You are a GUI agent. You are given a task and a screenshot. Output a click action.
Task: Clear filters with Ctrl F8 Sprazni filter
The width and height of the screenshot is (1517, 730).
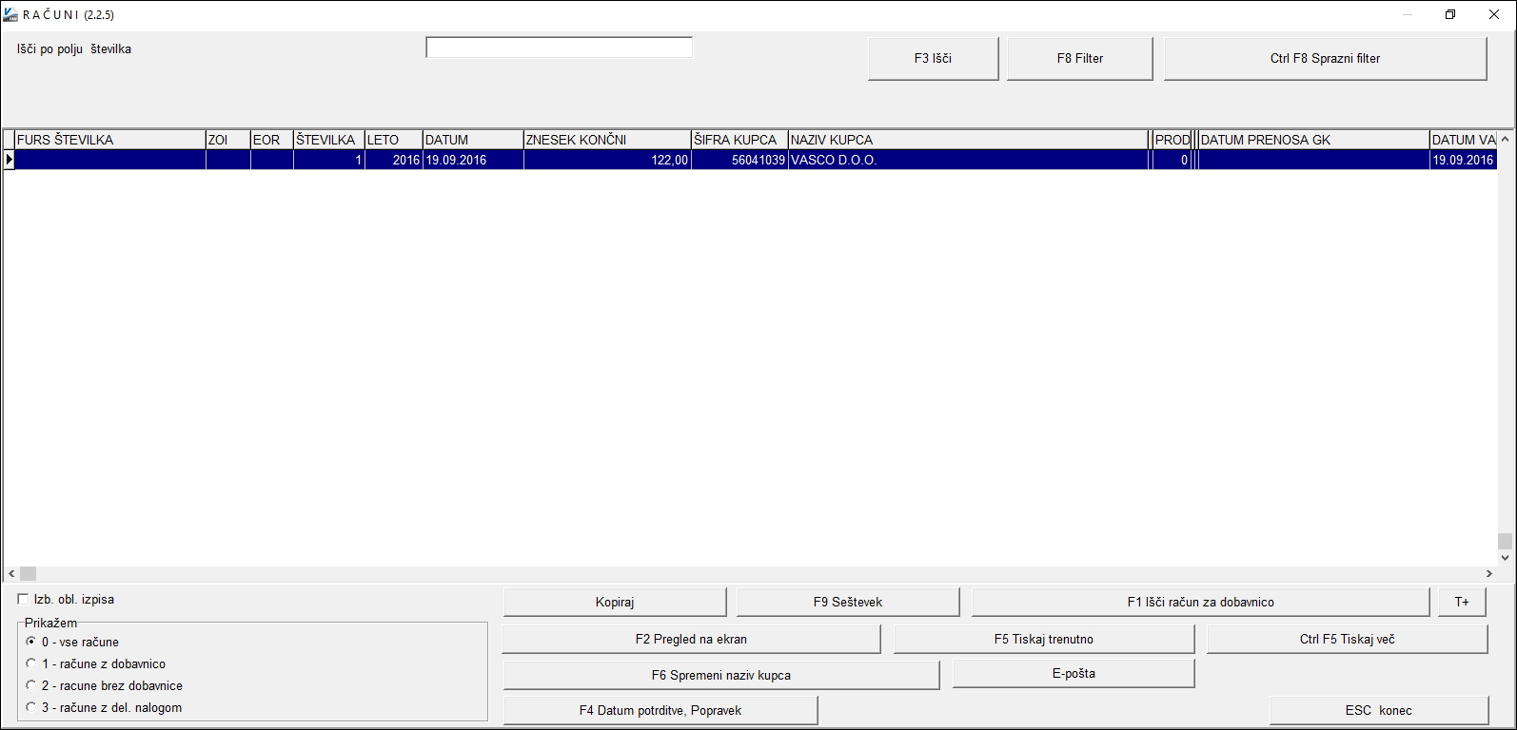(1325, 58)
